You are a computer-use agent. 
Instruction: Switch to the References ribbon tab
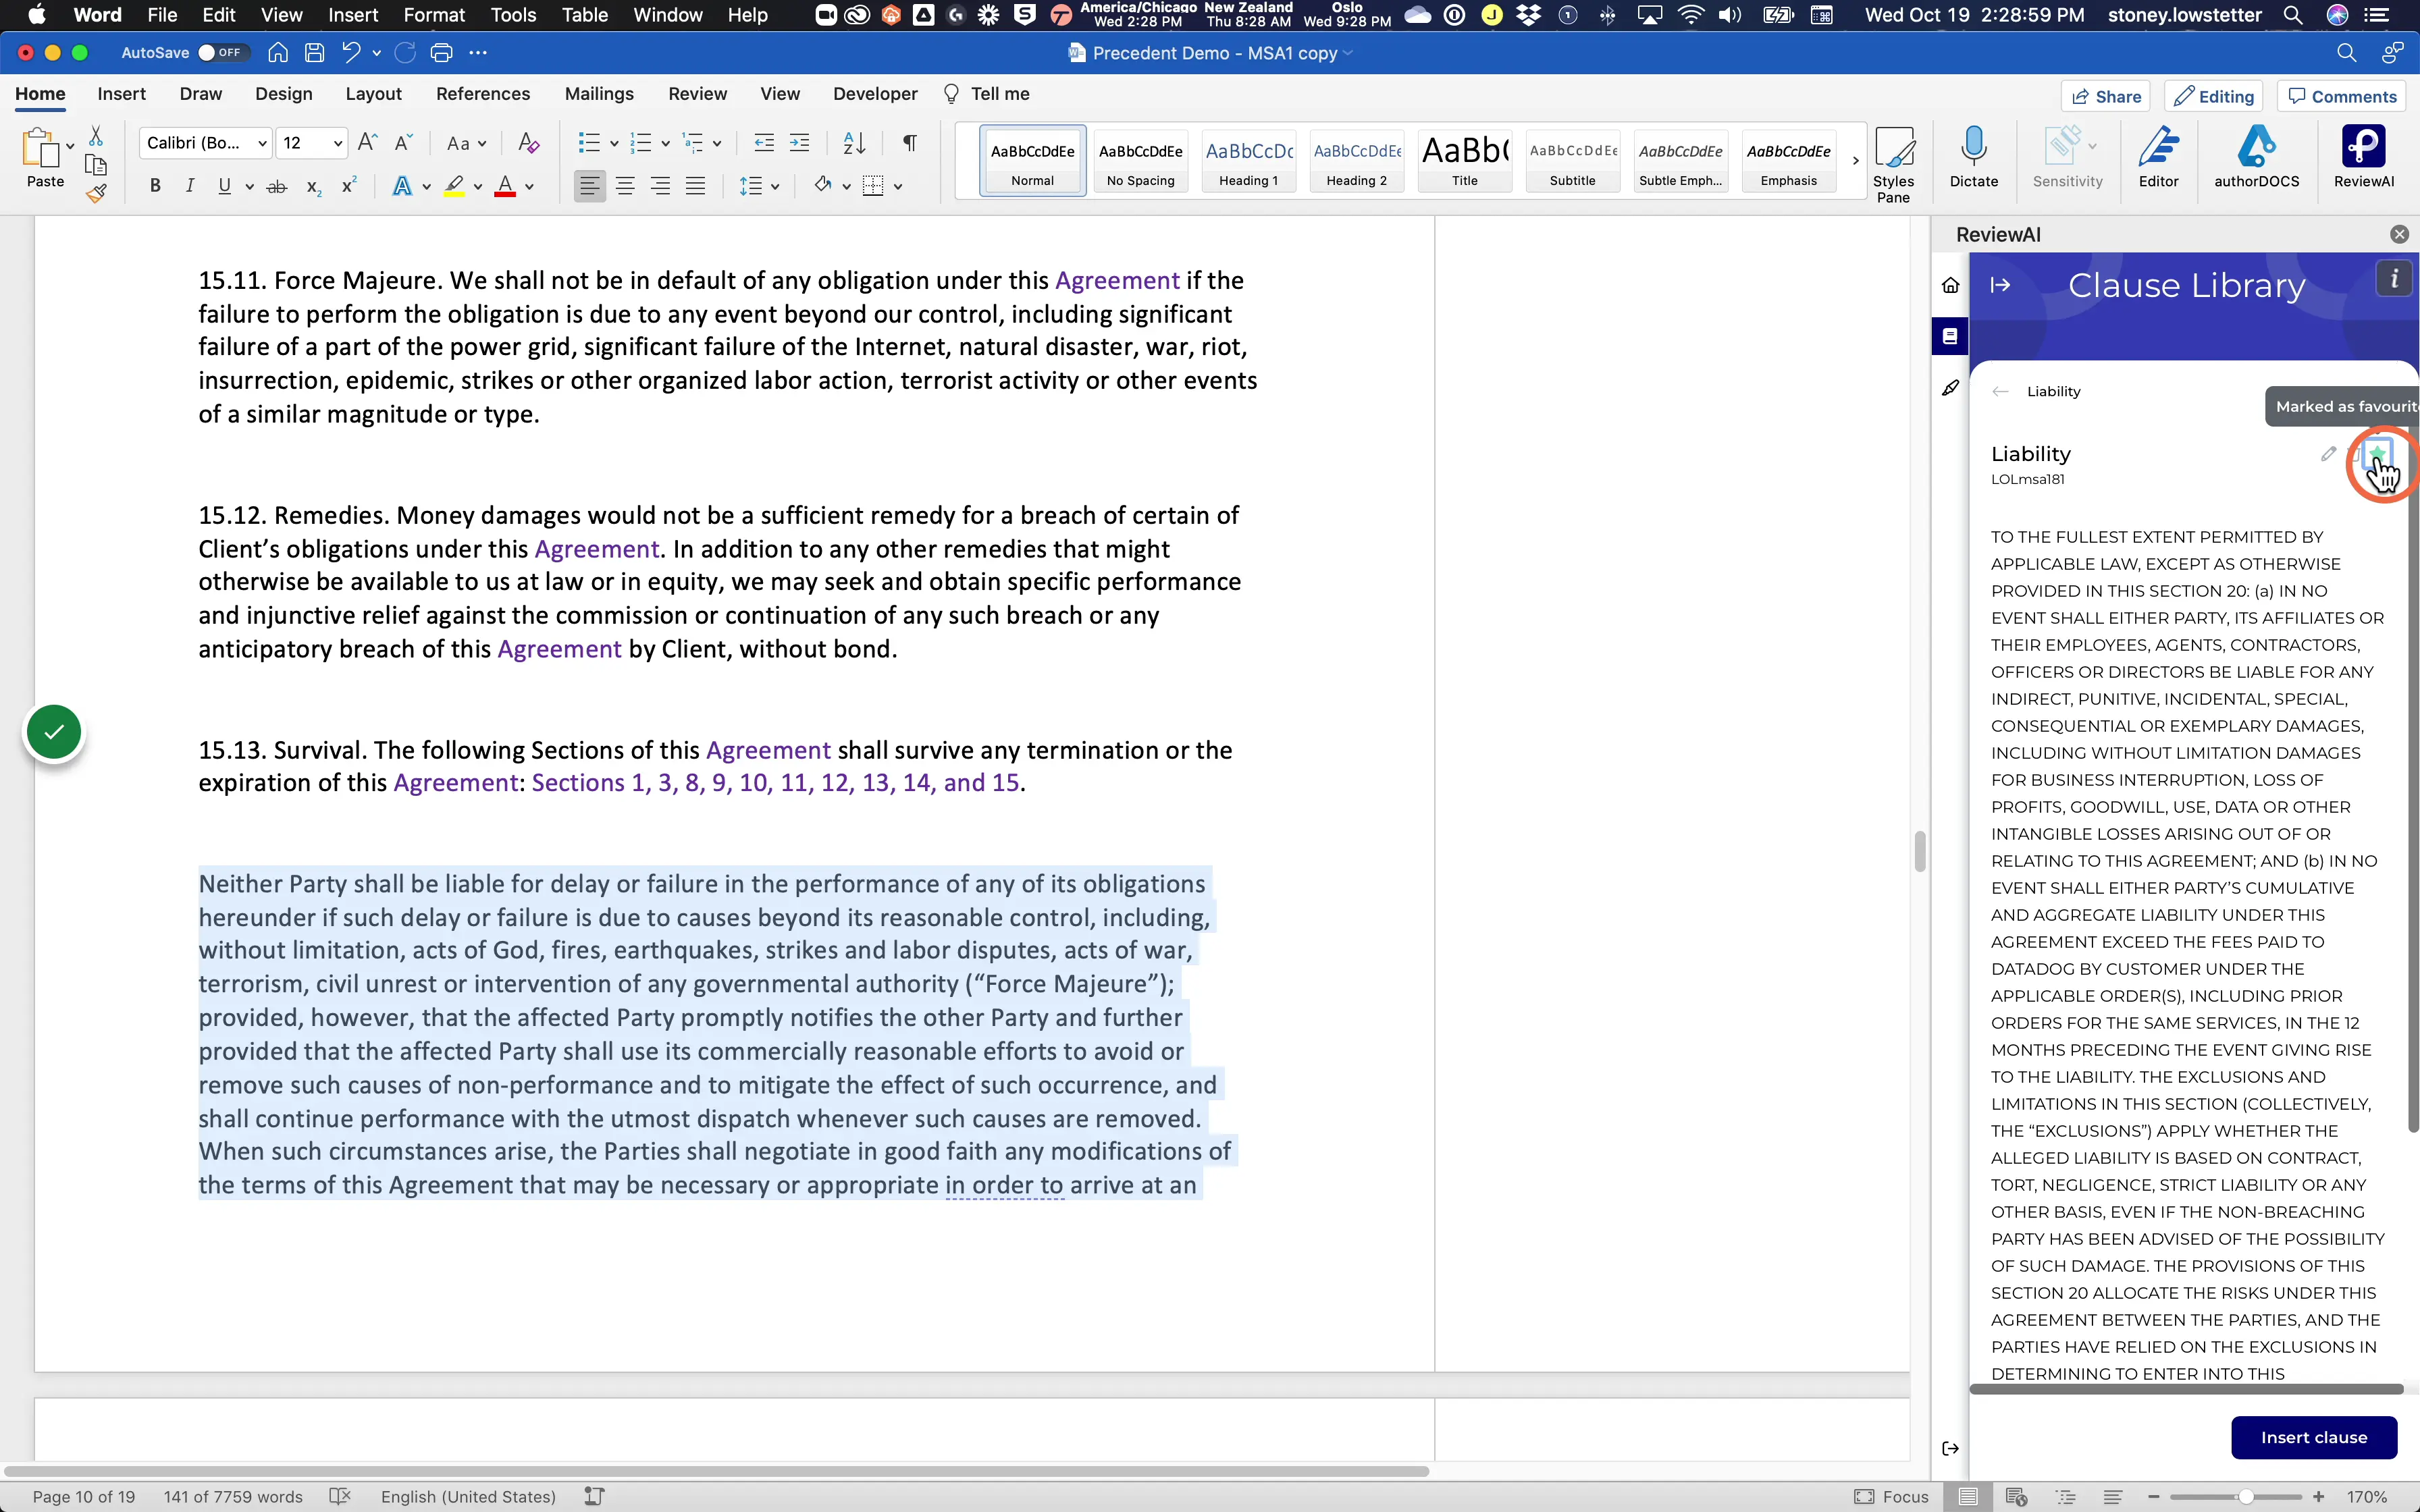(483, 94)
